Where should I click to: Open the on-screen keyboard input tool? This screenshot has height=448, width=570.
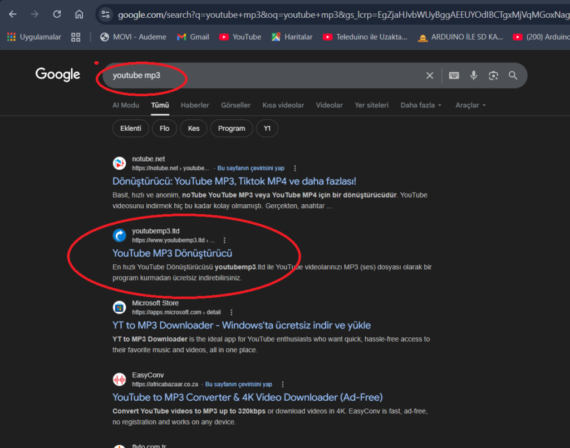(x=454, y=76)
